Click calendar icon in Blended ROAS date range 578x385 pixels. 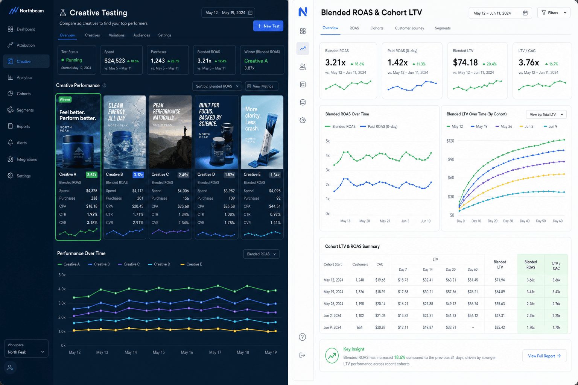point(525,13)
